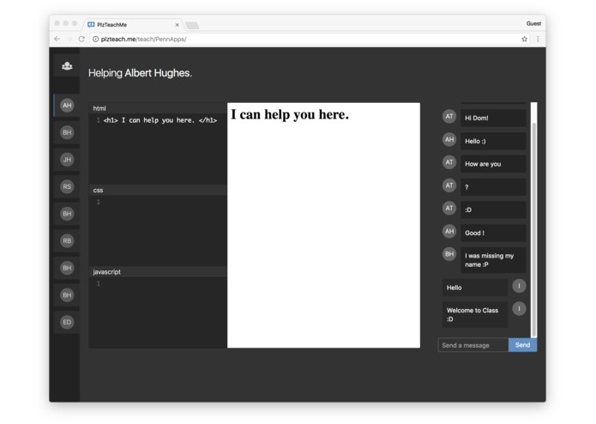Click the preview heading "I can help you here."
The image size is (596, 424).
290,114
